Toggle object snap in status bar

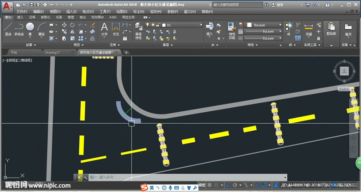[264, 185]
